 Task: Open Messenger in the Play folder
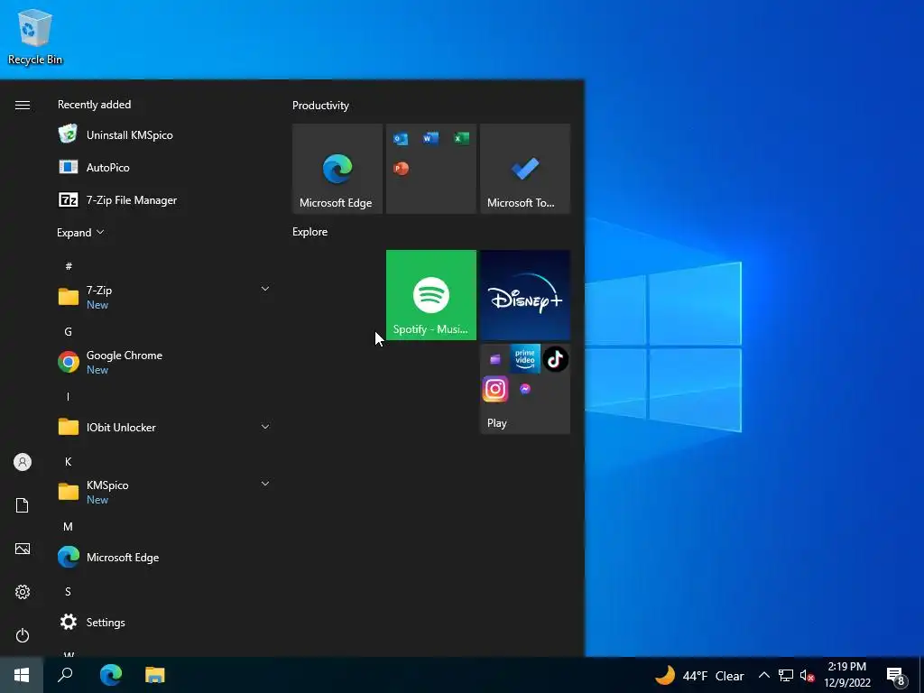[x=525, y=389]
